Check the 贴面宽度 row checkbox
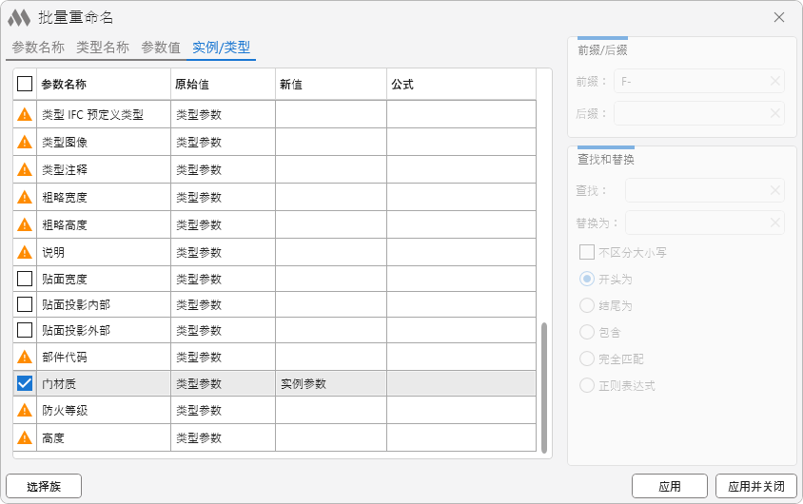 coord(25,279)
